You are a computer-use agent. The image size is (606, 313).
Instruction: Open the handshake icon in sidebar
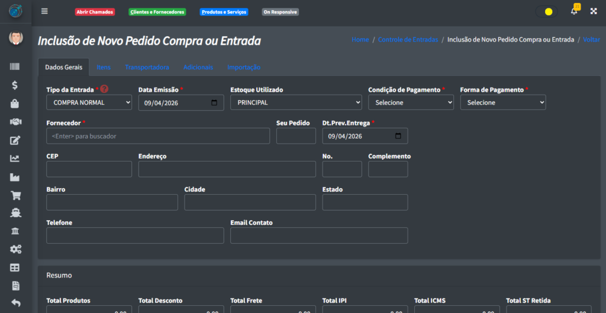(15, 122)
